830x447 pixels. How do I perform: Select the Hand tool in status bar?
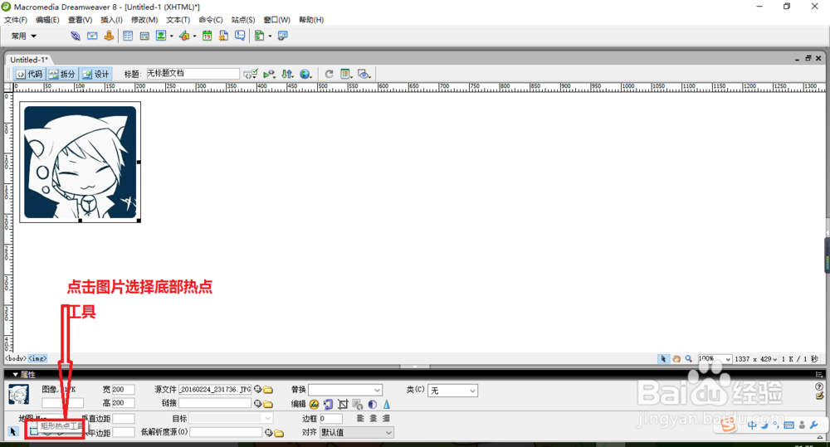[x=676, y=358]
